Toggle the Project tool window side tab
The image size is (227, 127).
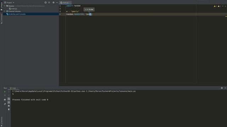[x=1, y=6]
